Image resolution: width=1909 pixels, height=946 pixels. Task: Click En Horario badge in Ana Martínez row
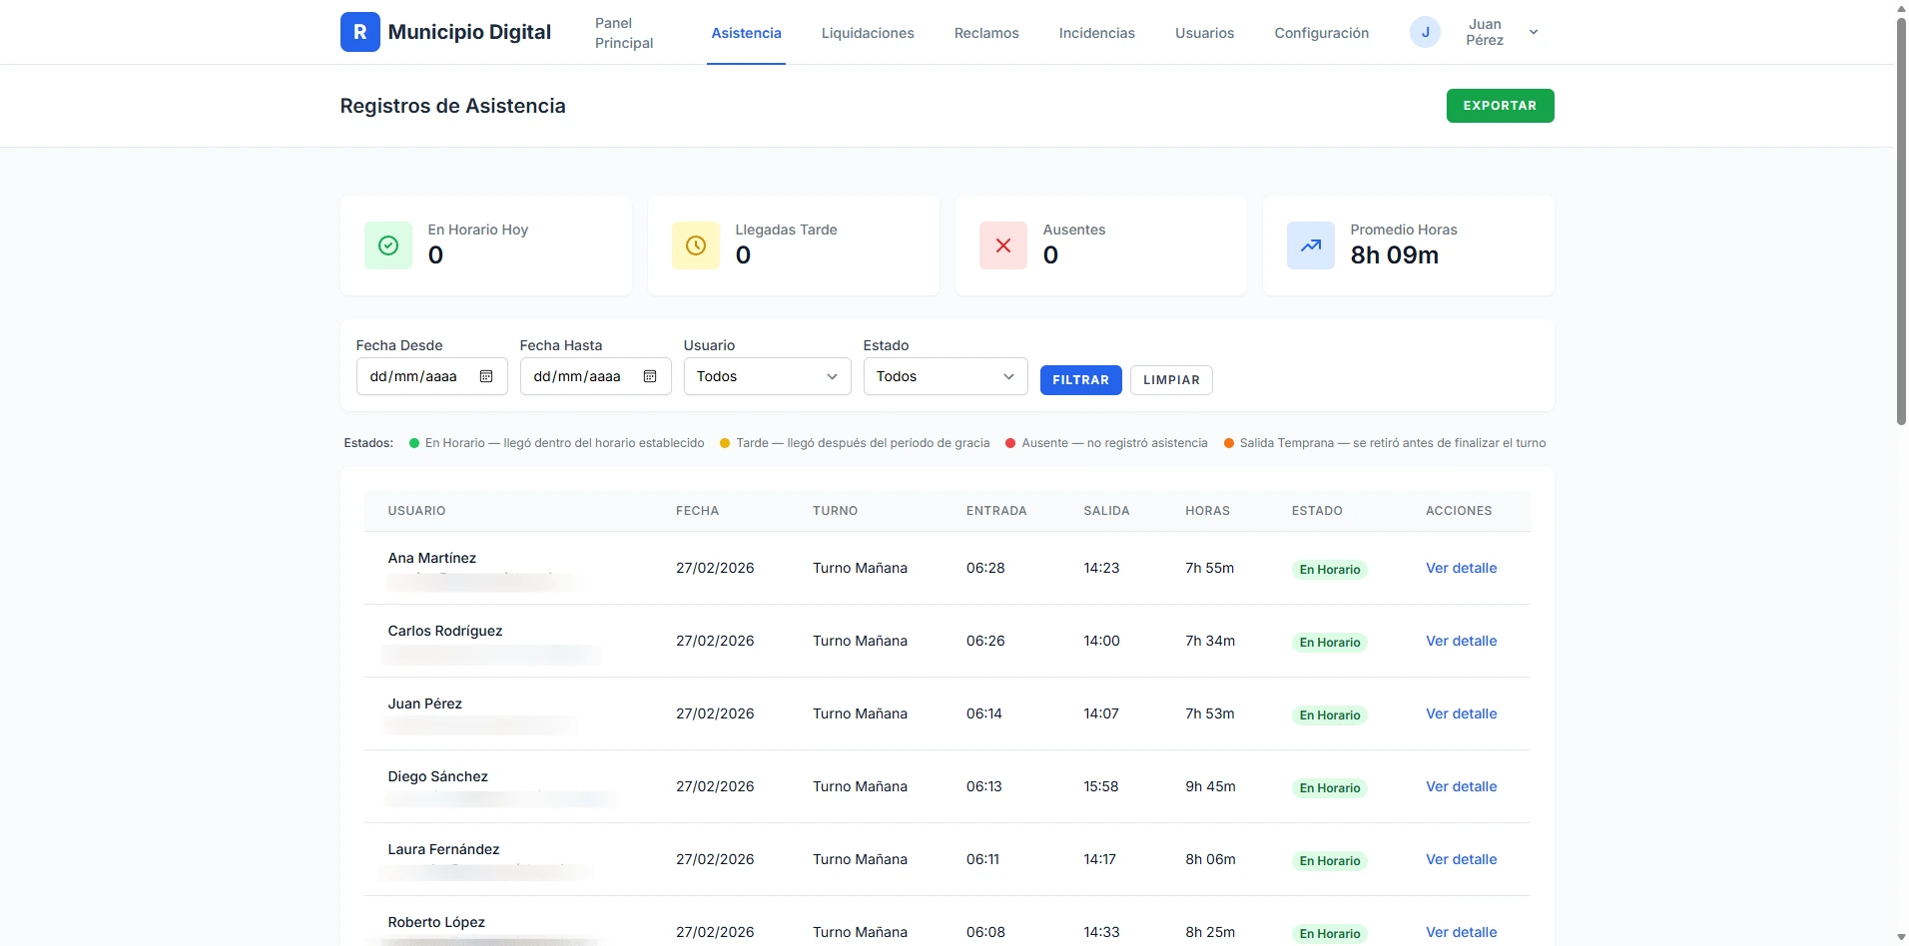pos(1329,570)
